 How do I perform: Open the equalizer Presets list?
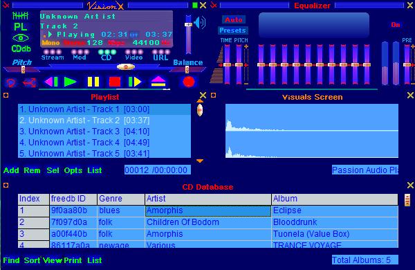[x=232, y=30]
